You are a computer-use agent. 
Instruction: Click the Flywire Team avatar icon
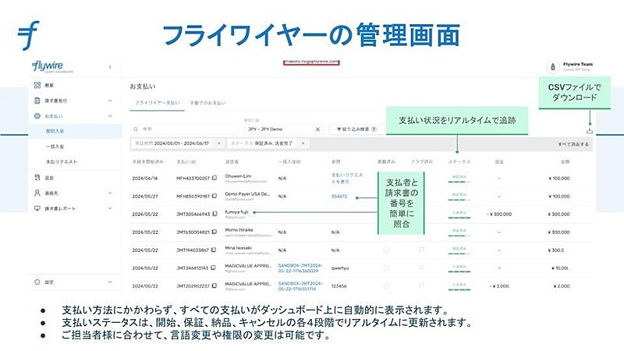click(553, 67)
